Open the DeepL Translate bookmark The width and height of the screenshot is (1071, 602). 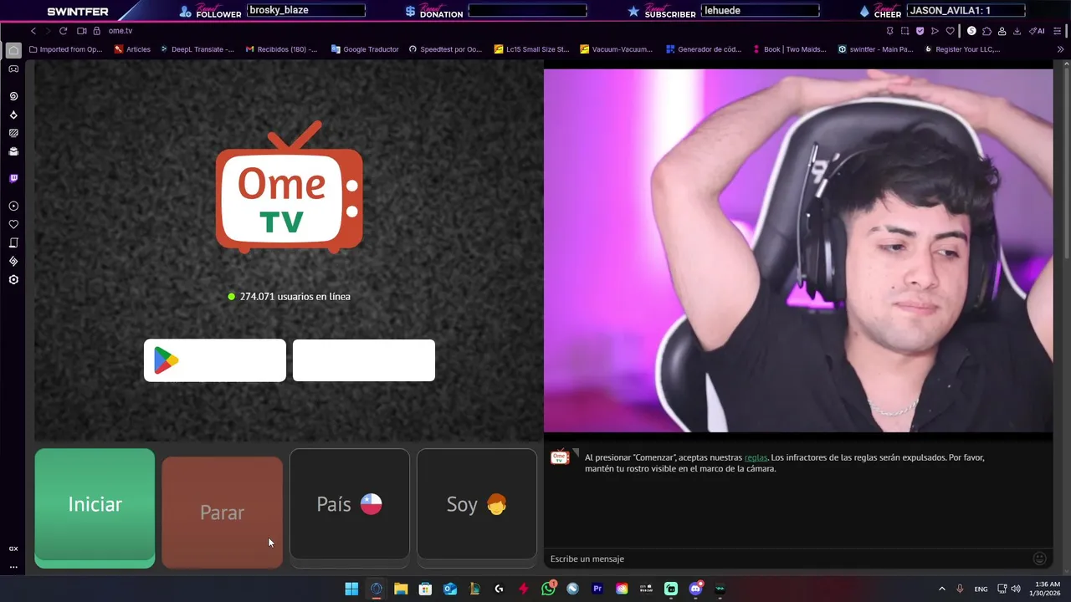[197, 49]
